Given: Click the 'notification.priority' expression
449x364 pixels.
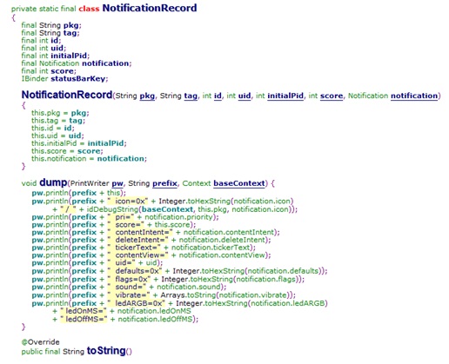Looking at the screenshot, I should 178,217.
